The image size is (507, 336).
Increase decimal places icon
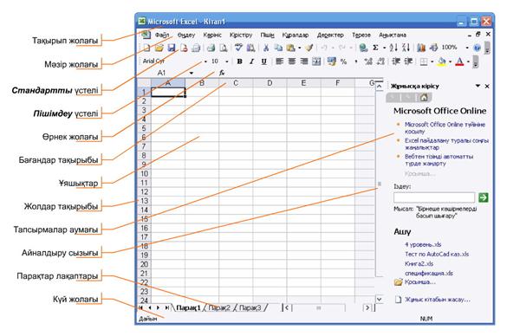click(368, 61)
